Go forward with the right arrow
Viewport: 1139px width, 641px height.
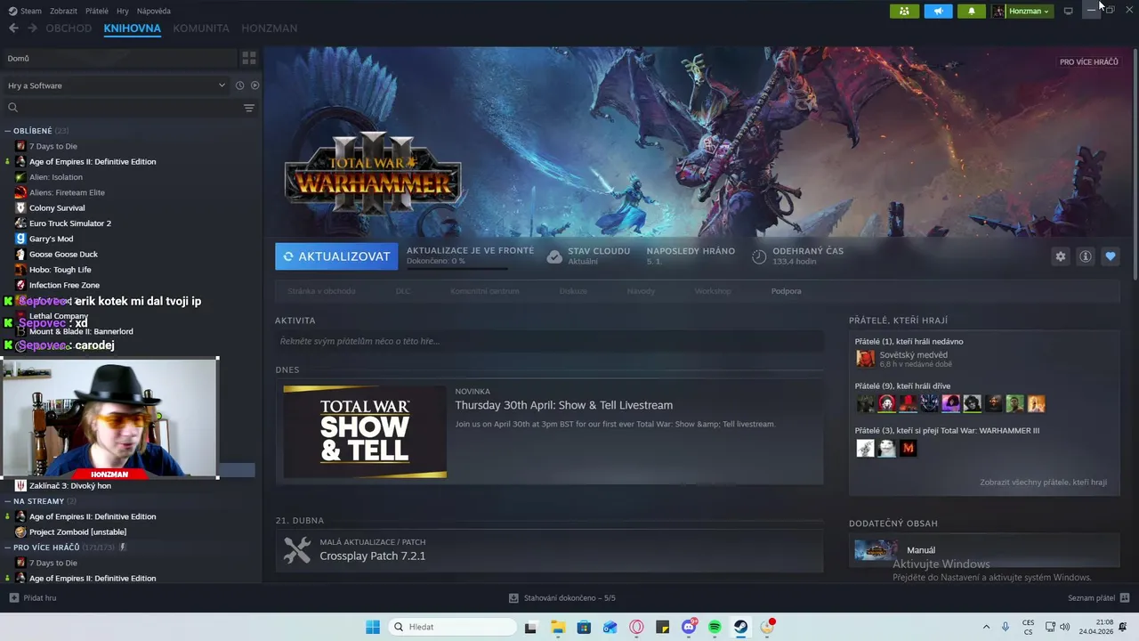32,28
